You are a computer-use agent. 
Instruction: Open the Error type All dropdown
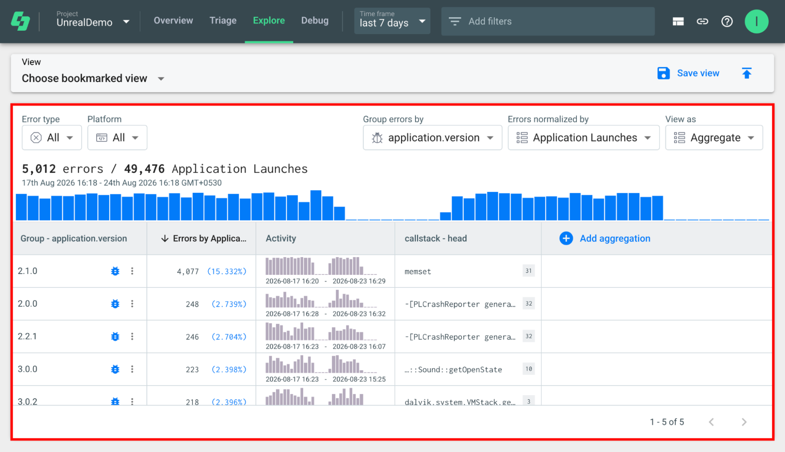click(52, 137)
